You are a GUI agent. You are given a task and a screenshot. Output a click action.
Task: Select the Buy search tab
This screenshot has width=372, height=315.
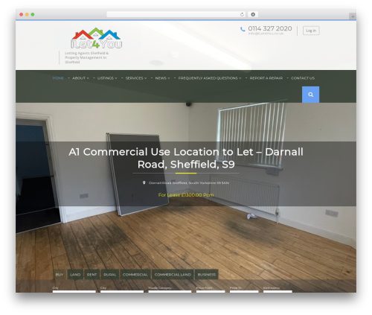coord(60,274)
